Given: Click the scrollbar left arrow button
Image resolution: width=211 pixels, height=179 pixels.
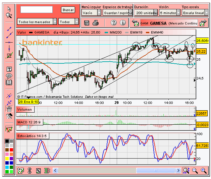Looking at the screenshot, I should tap(55, 171).
